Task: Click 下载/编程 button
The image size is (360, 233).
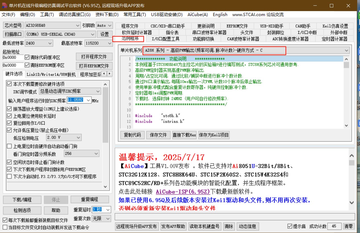Action: coord(22,199)
